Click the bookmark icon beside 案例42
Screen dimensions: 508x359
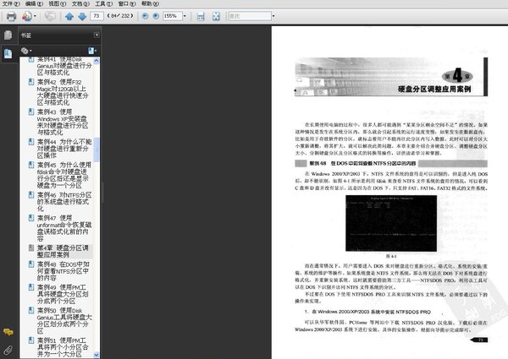pyautogui.click(x=31, y=82)
